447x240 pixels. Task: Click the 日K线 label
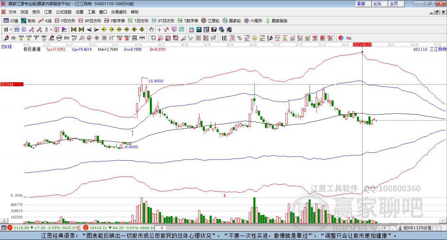click(x=6, y=47)
